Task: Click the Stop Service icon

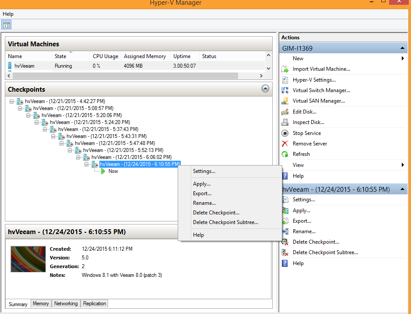Action: 285,133
